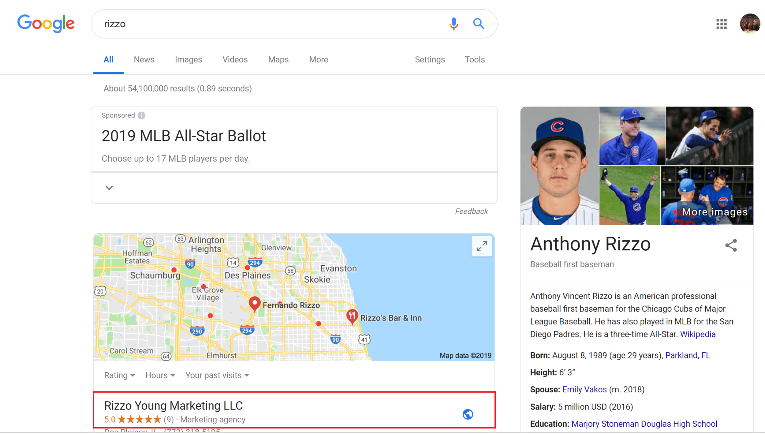765x434 pixels.
Task: Click the Fernando Rizzo map label
Action: coord(291,305)
